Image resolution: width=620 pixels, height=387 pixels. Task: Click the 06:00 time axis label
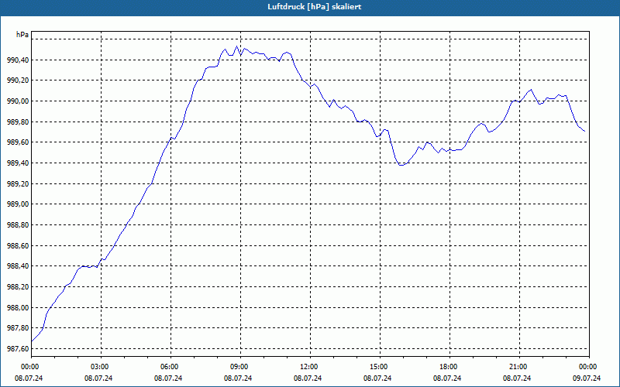tap(170, 367)
